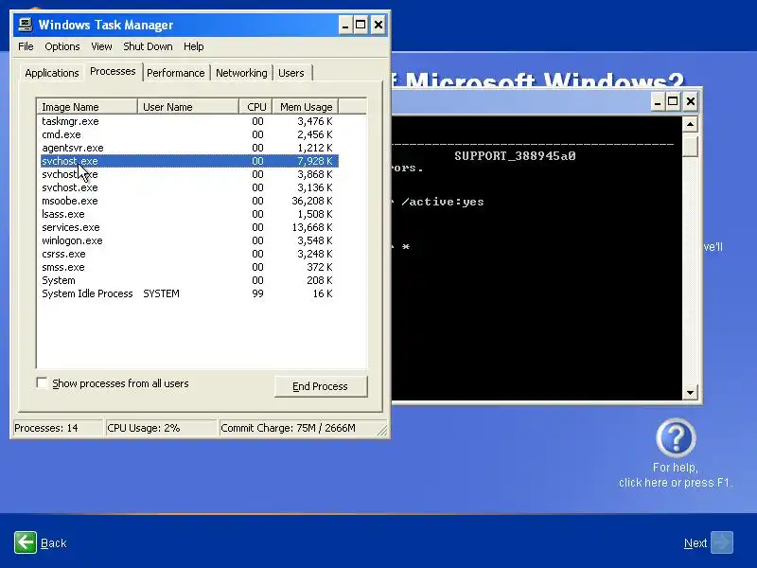Image resolution: width=757 pixels, height=568 pixels.
Task: Switch to the Users tab
Action: 291,73
